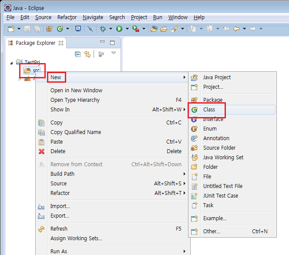Click the Next Annotation toolbar icon
The height and width of the screenshot is (255, 289).
tap(193, 29)
